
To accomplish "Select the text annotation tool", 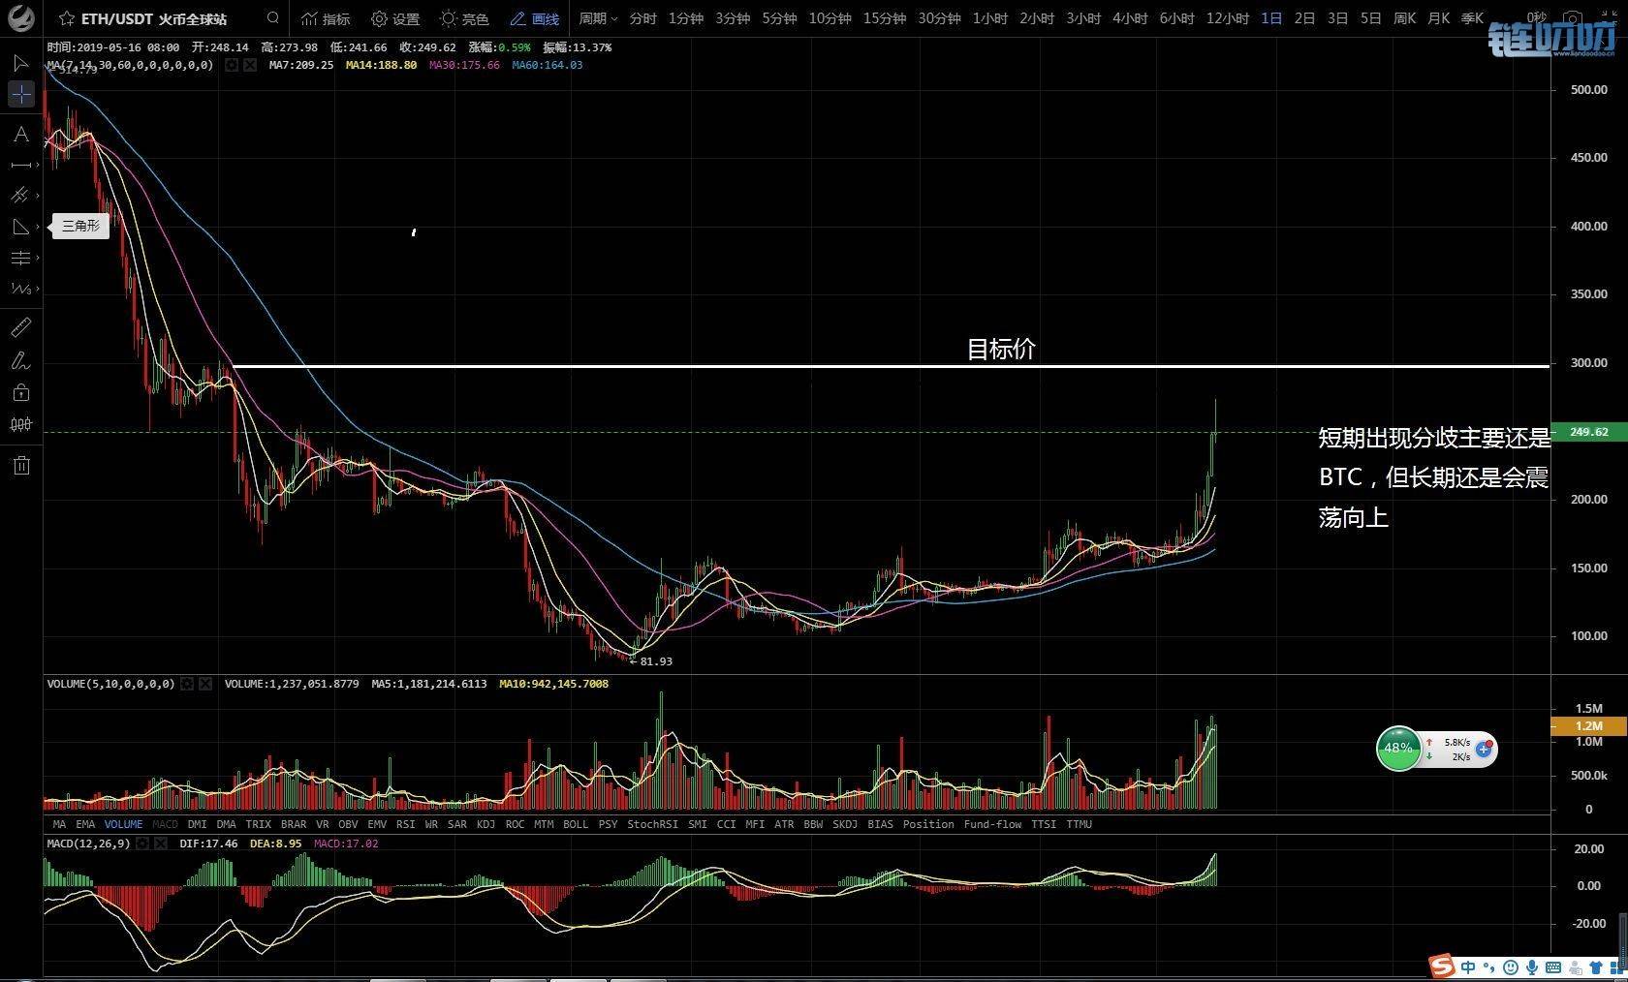I will click(x=20, y=135).
